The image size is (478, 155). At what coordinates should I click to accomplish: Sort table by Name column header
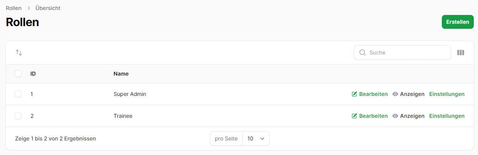(x=121, y=74)
